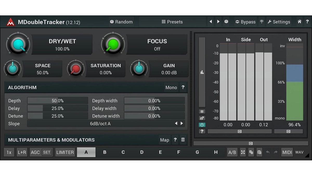This screenshot has height=176, width=312.
Task: Pop out meter window icon
Action: pos(202,118)
